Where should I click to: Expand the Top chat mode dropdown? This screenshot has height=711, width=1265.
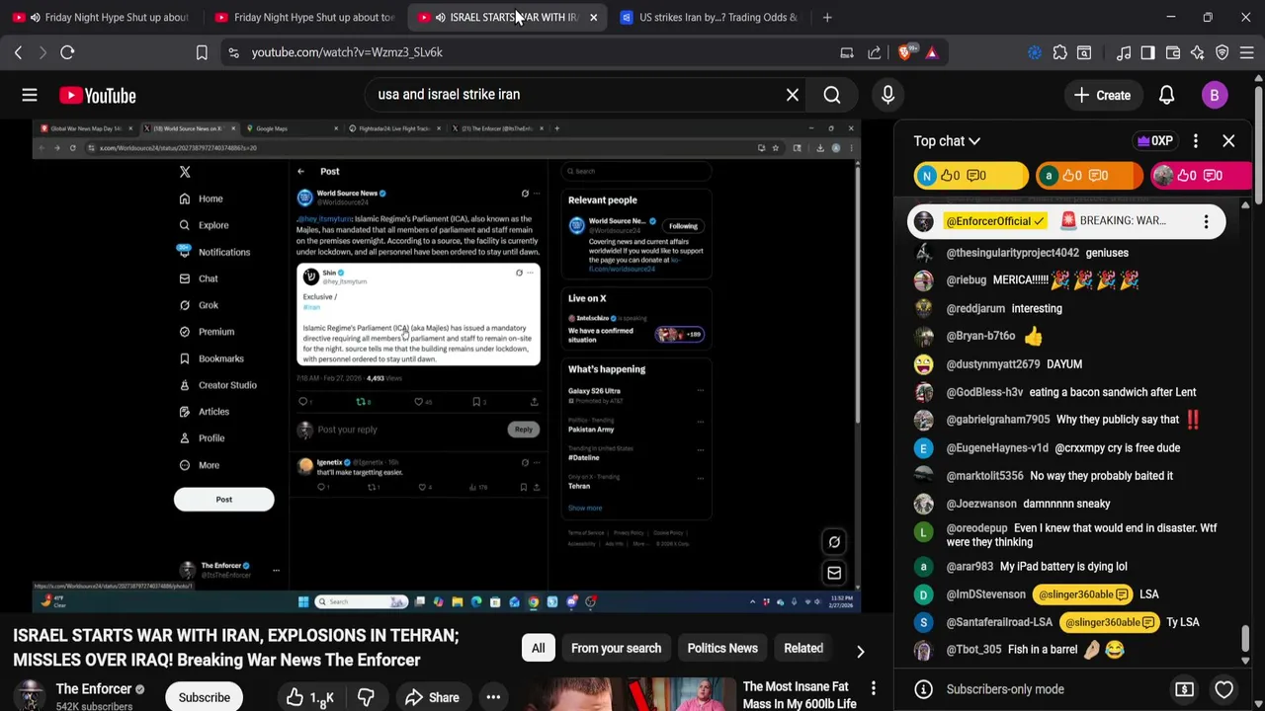(x=947, y=141)
